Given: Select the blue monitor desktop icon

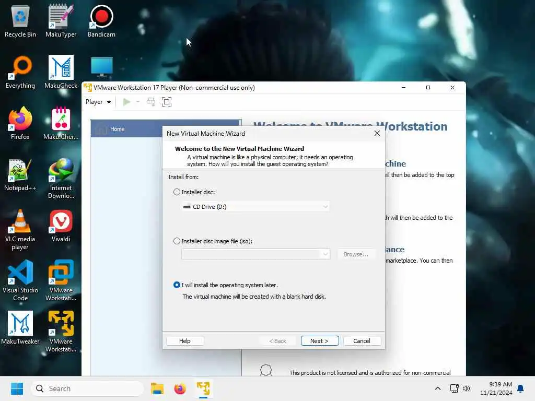Looking at the screenshot, I should [102, 67].
